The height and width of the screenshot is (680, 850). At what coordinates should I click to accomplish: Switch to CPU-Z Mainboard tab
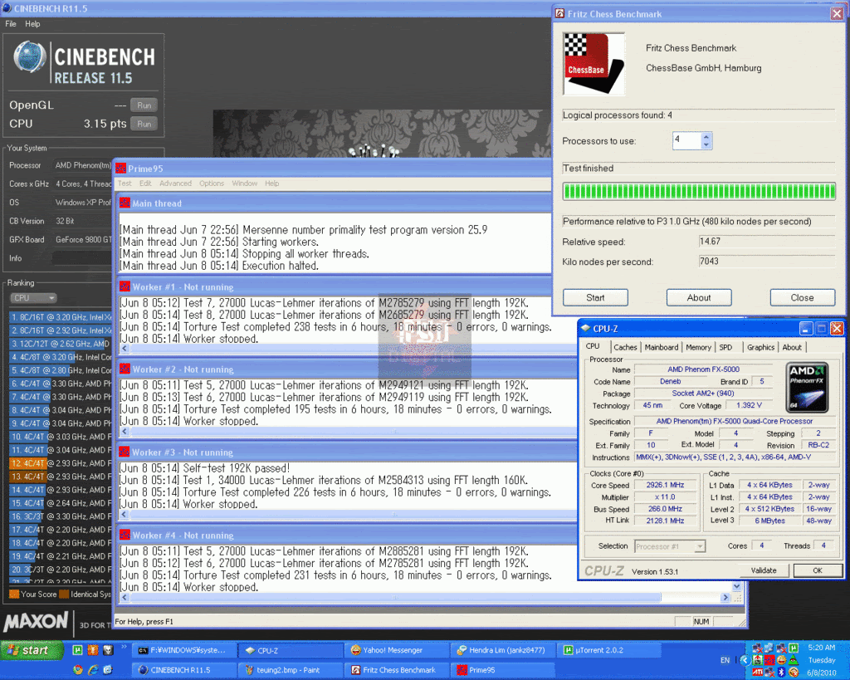(x=662, y=347)
